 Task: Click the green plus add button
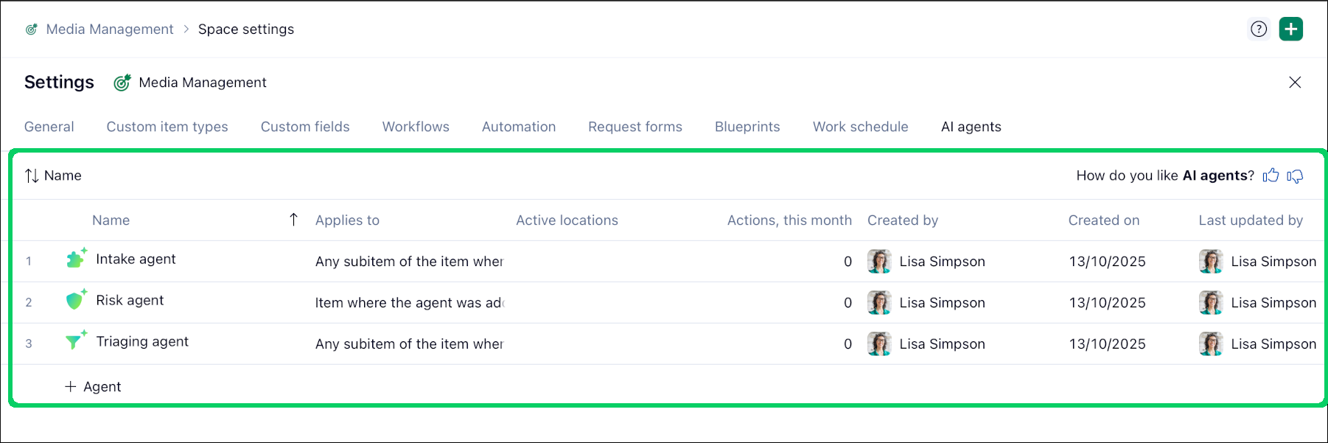(1291, 29)
